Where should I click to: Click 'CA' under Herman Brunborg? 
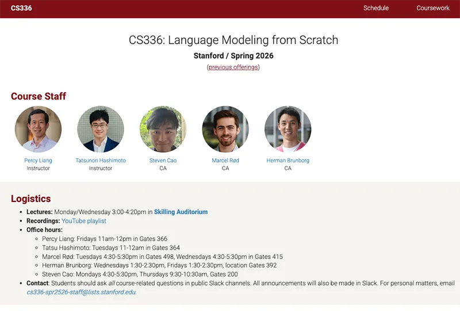click(x=288, y=168)
